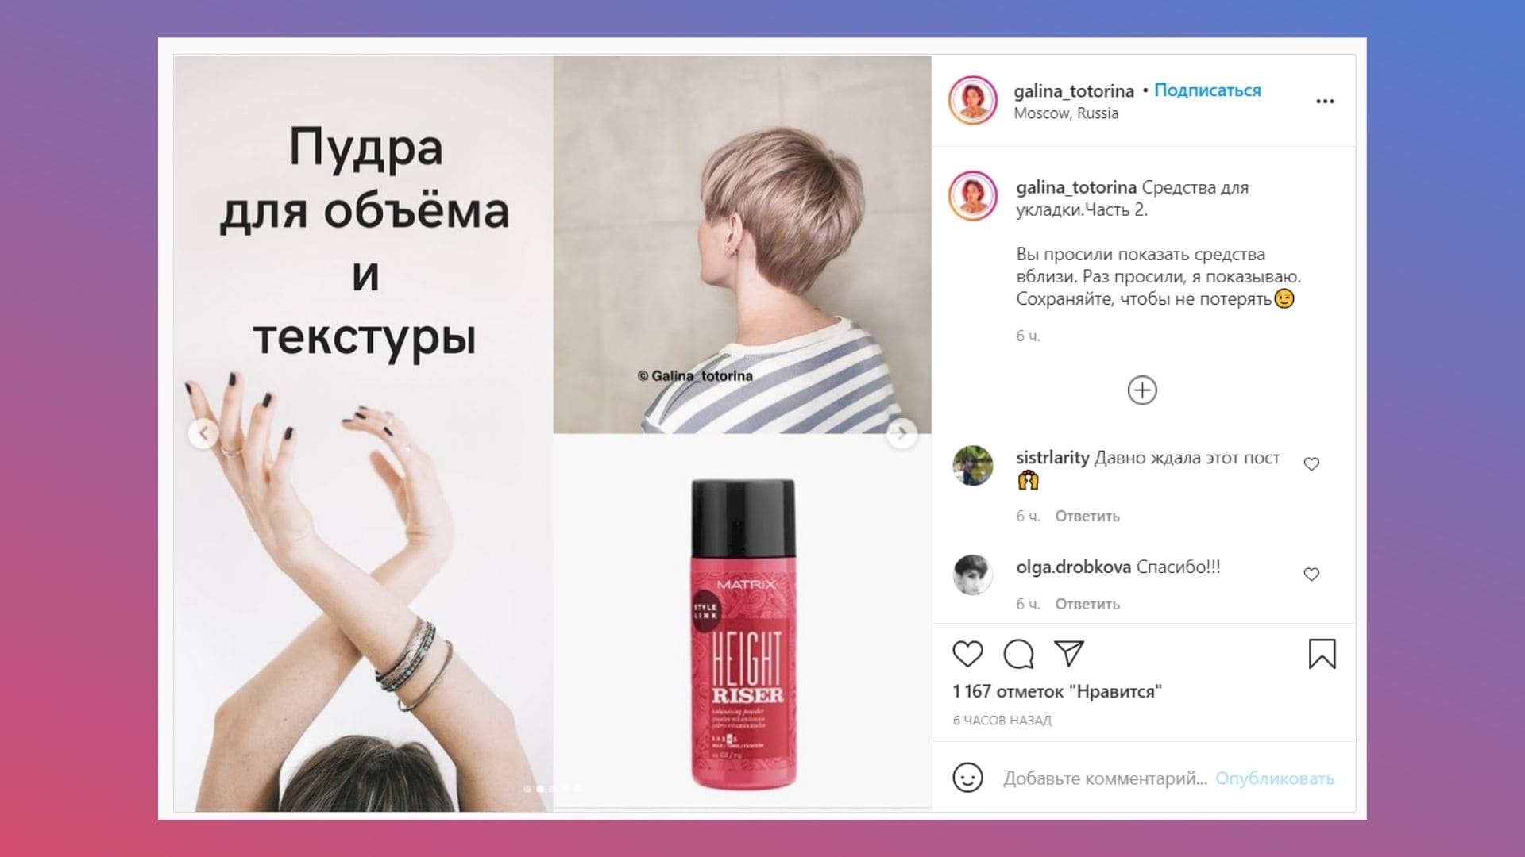Reply to olga.drobkova via Ответить

click(x=1087, y=605)
